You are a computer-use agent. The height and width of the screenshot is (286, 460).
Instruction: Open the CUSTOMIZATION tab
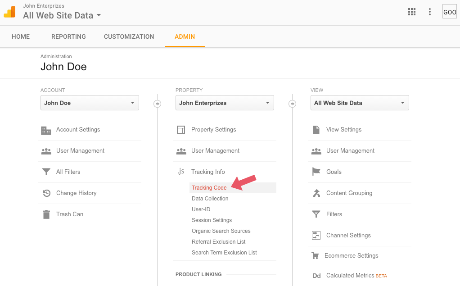(129, 36)
